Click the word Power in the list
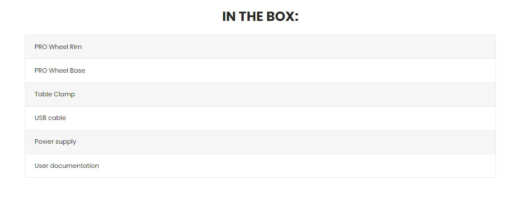This screenshot has height=202, width=528. [44, 142]
